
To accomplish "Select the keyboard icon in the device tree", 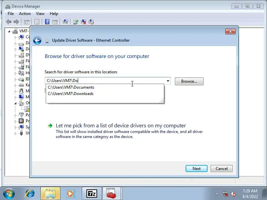I will [21, 85].
